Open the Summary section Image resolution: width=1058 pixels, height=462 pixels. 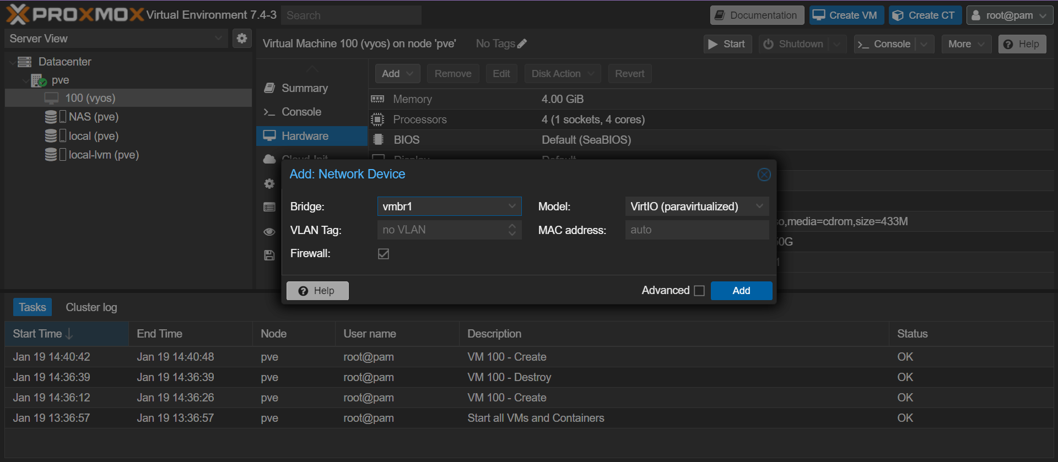[312, 88]
